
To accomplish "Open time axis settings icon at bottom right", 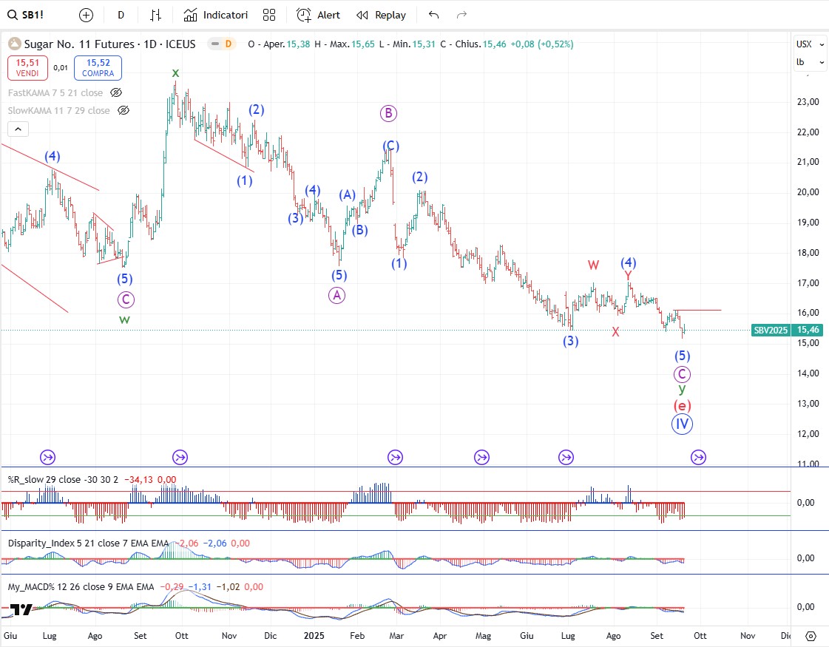I will click(x=811, y=636).
